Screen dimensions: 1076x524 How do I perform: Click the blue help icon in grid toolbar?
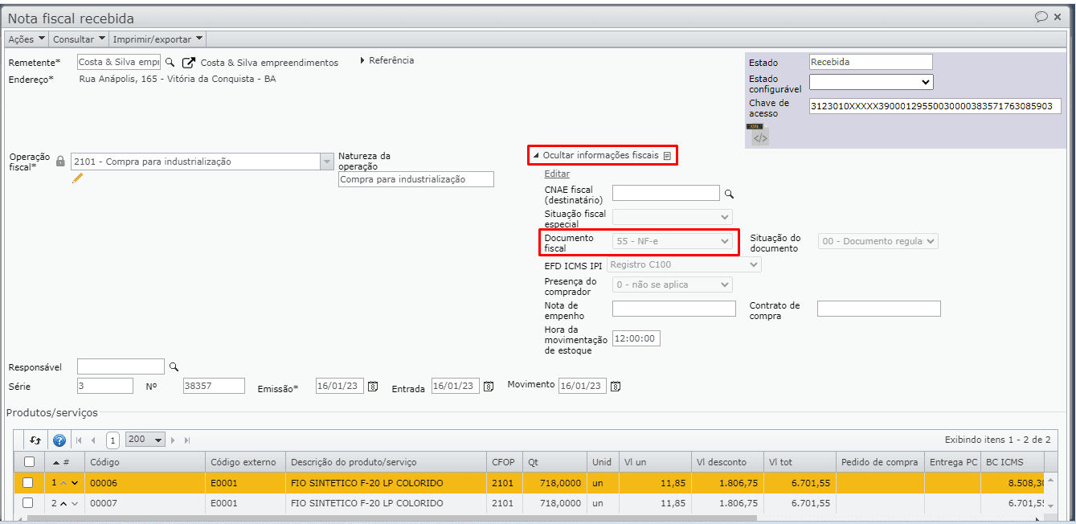59,440
